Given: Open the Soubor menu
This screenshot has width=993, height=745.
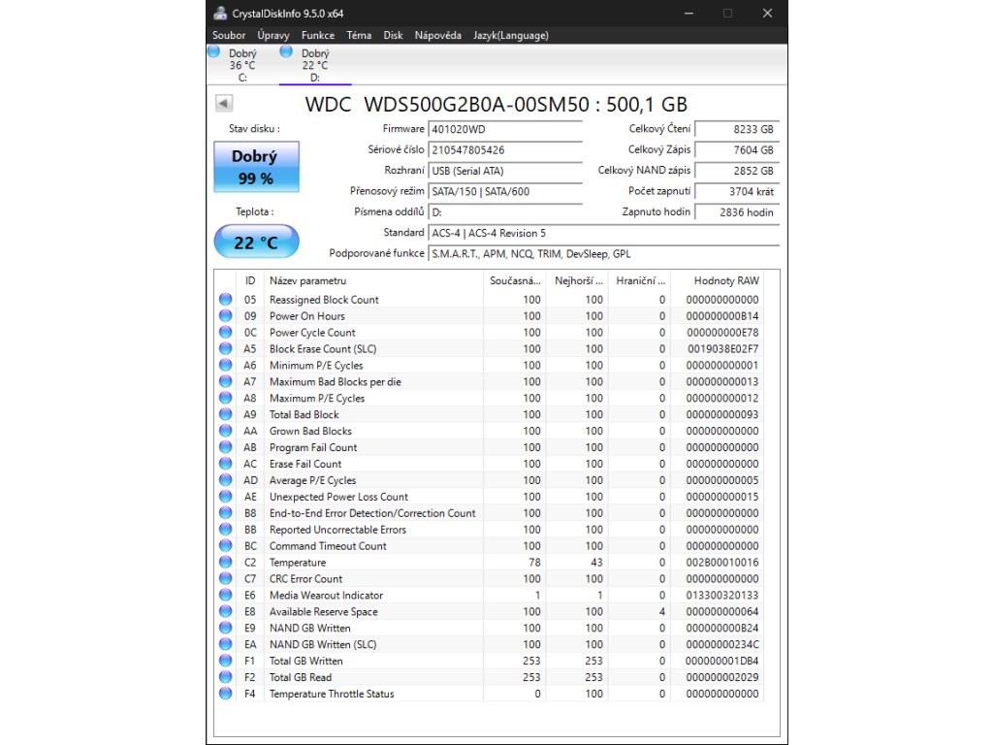Looking at the screenshot, I should click(x=229, y=35).
